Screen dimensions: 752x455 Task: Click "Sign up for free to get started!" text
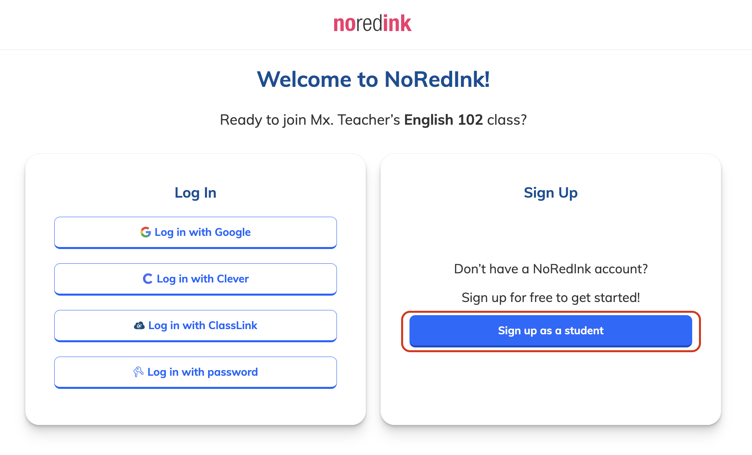(x=550, y=297)
